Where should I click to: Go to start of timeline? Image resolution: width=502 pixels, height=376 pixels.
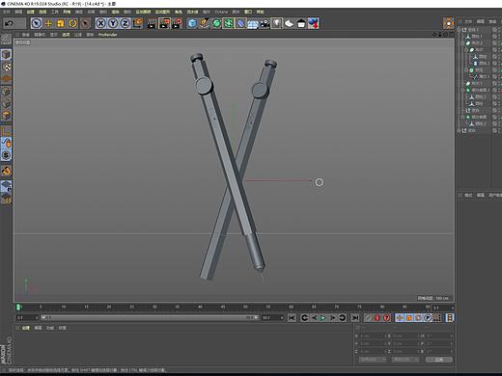(x=292, y=318)
